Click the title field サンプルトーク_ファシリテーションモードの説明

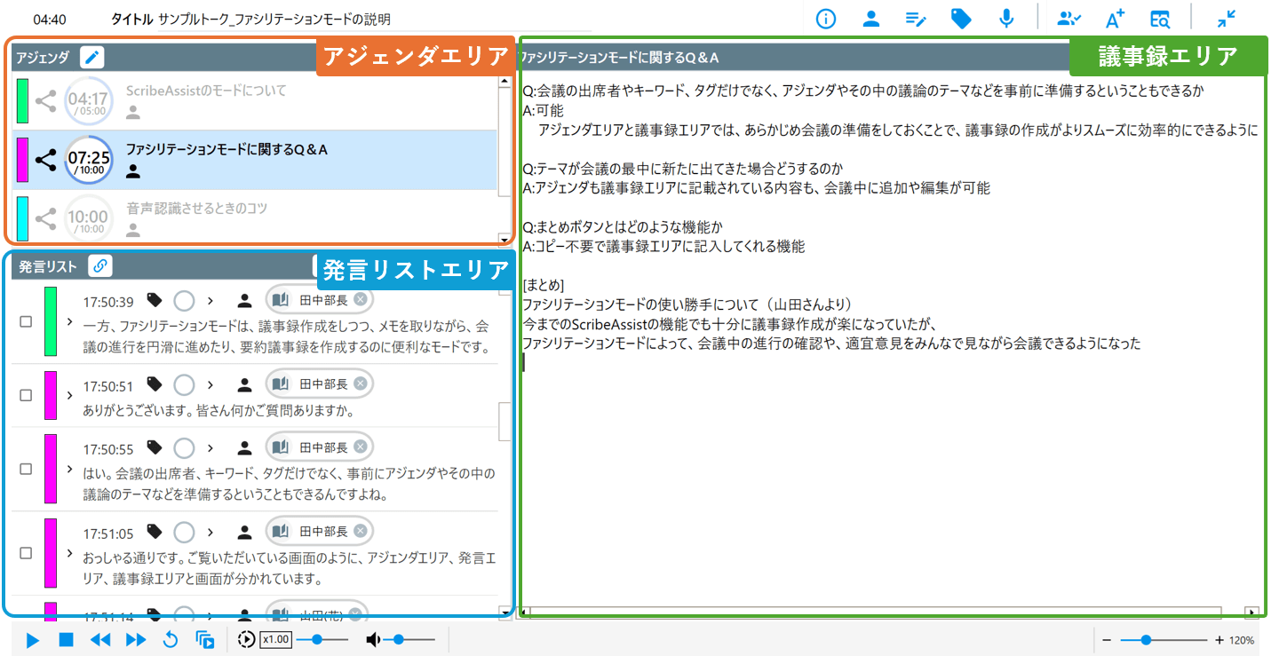click(x=274, y=19)
